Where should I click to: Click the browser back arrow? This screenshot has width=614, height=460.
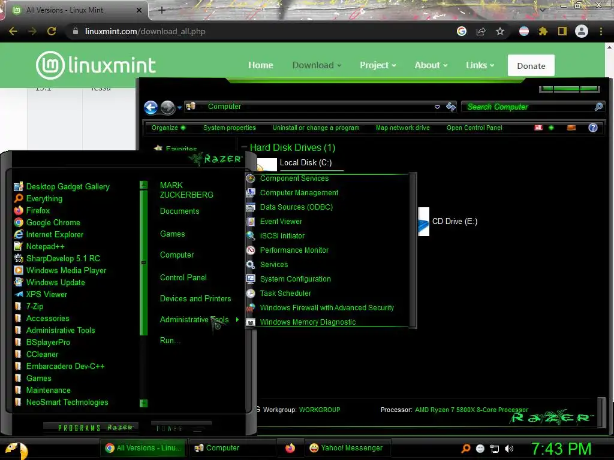pyautogui.click(x=13, y=31)
